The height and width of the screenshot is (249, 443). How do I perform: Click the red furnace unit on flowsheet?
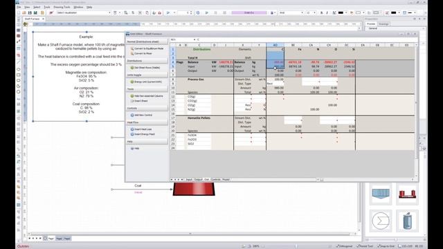pyautogui.click(x=194, y=189)
